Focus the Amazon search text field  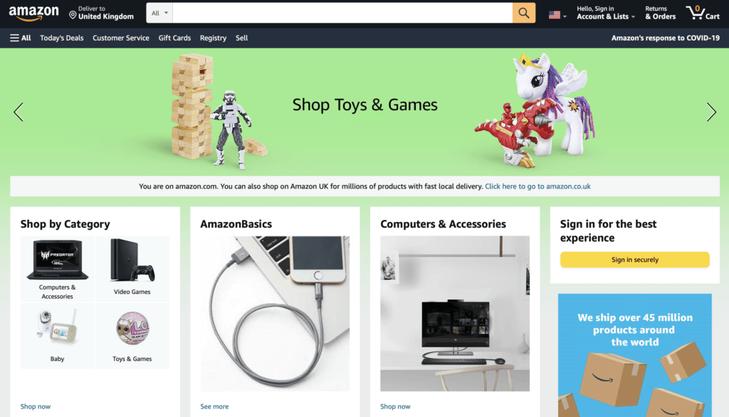coord(342,13)
